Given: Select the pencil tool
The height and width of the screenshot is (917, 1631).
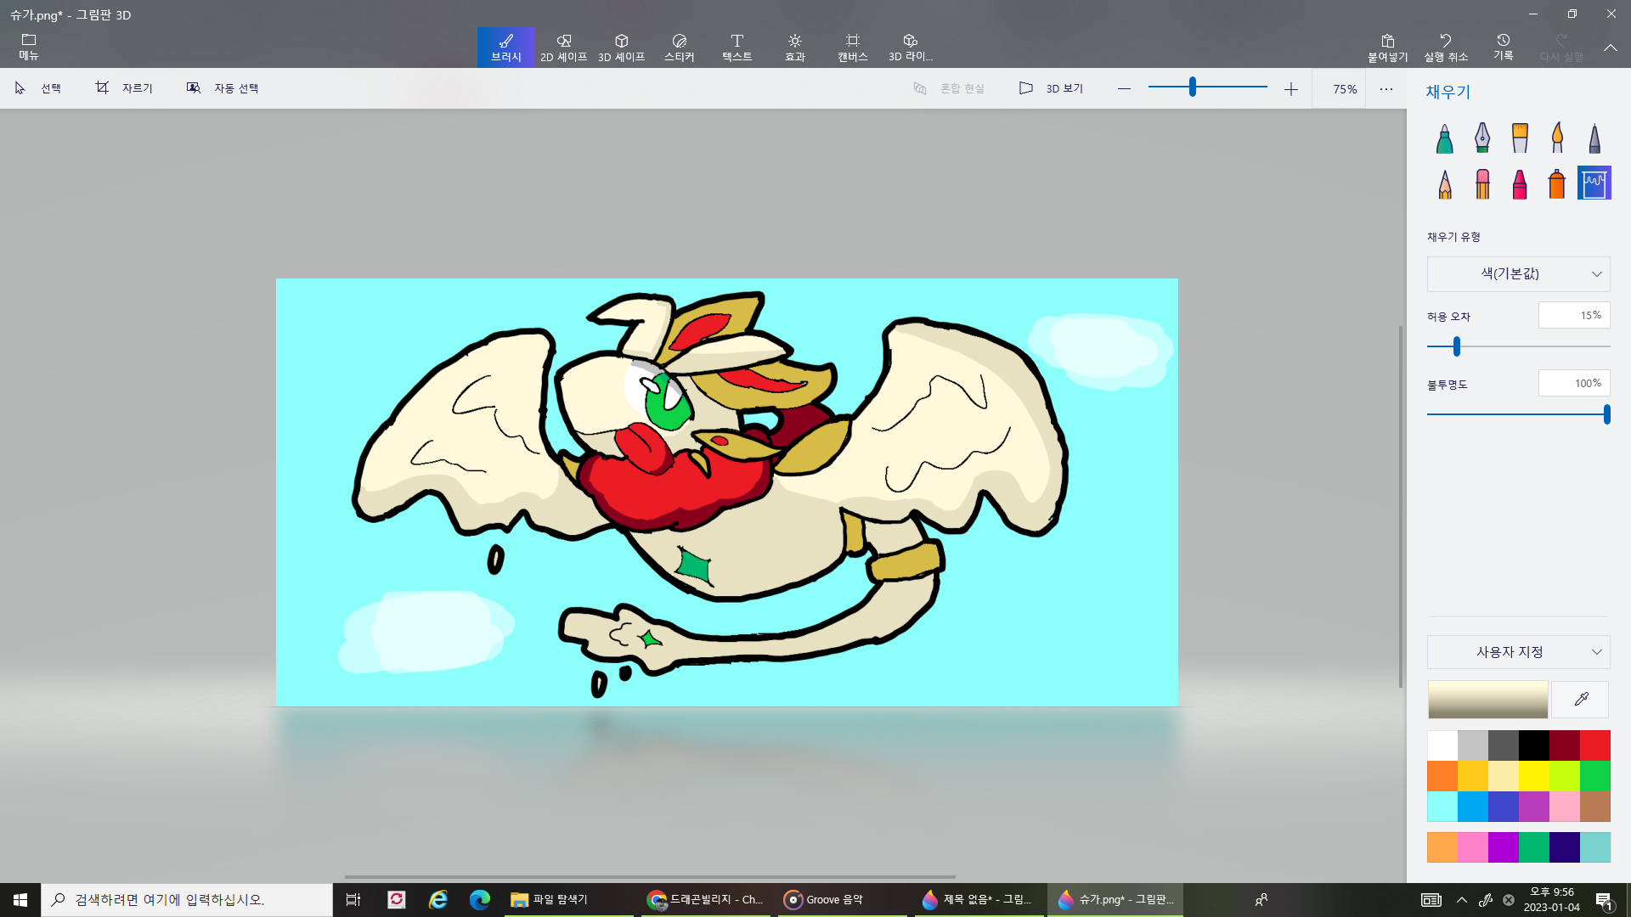Looking at the screenshot, I should click(1444, 183).
